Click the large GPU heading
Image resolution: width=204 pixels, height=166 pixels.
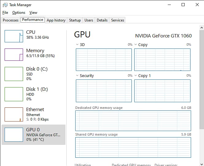[82, 35]
